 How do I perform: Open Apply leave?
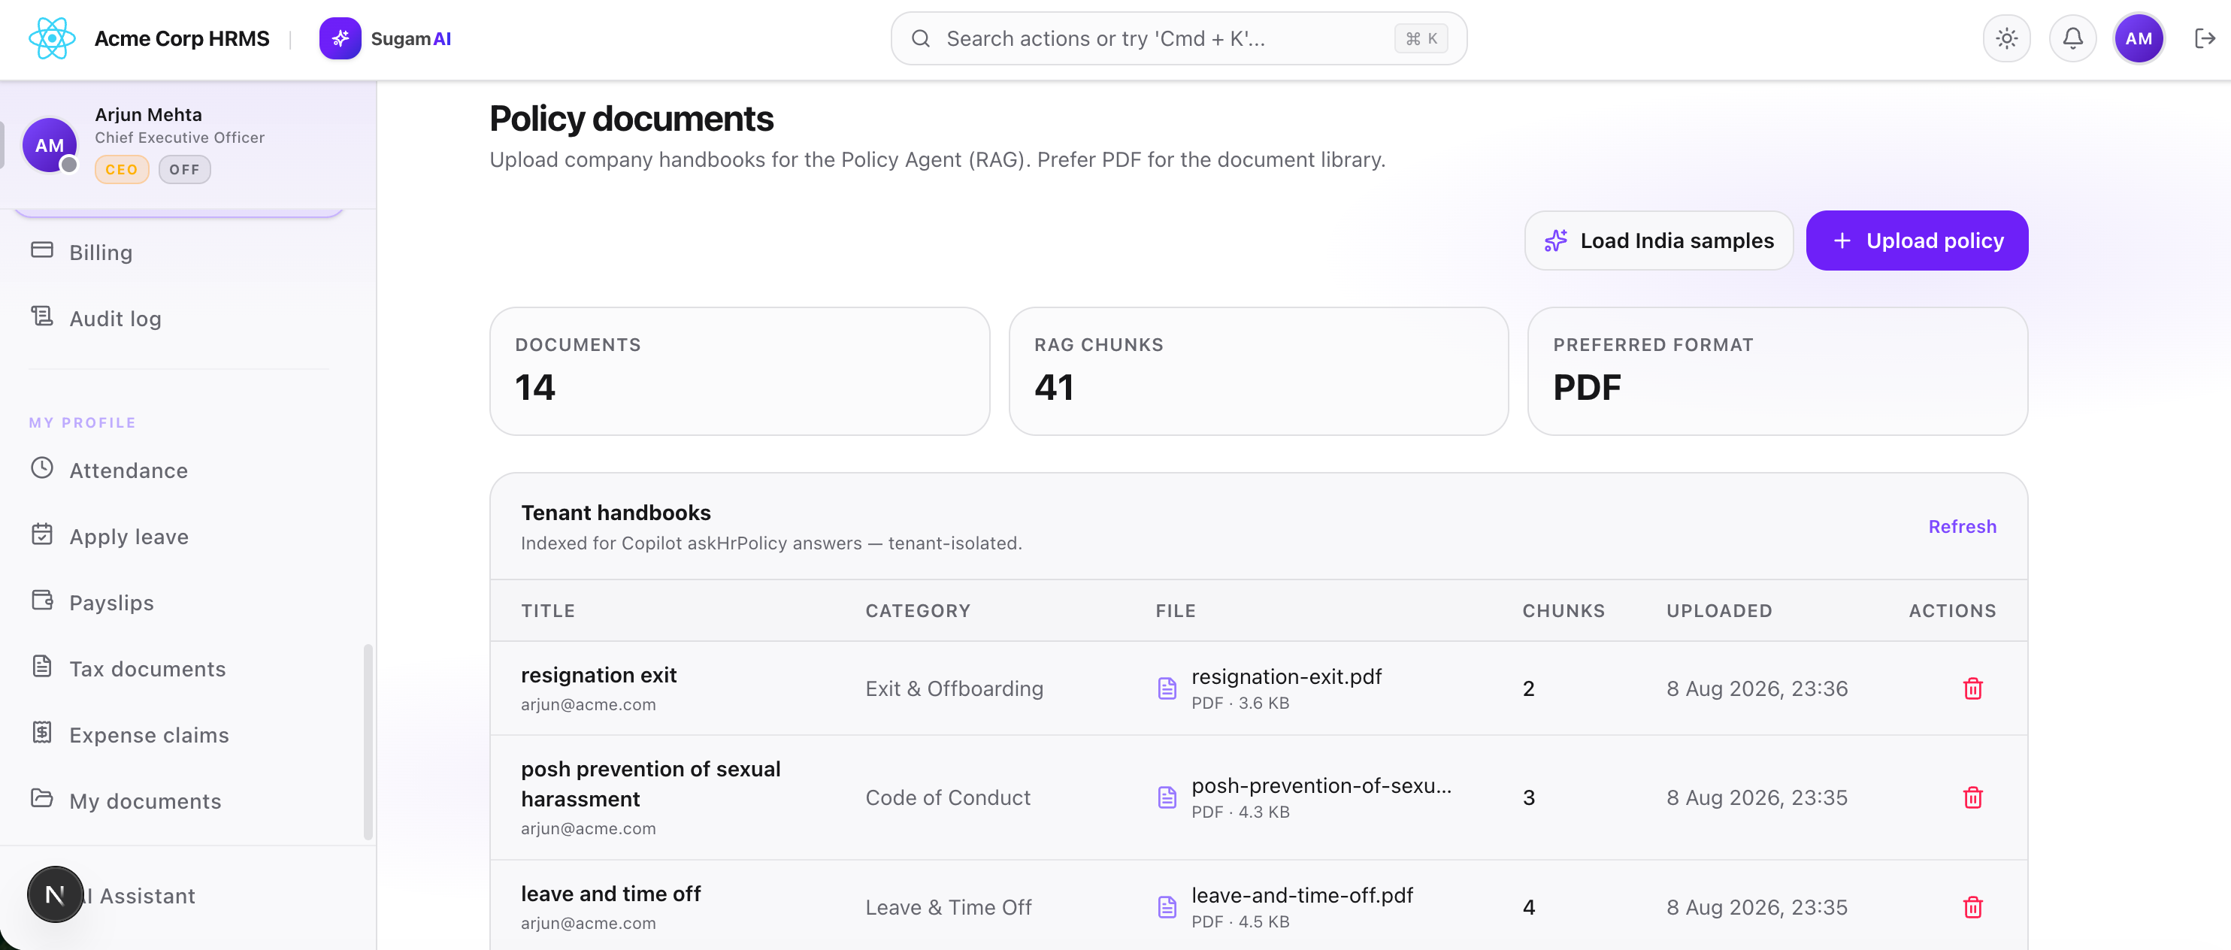177,536
